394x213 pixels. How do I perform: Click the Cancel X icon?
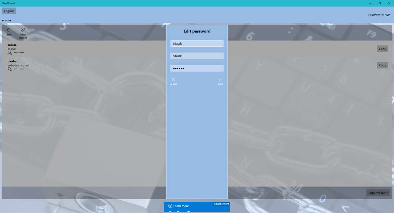click(x=173, y=79)
